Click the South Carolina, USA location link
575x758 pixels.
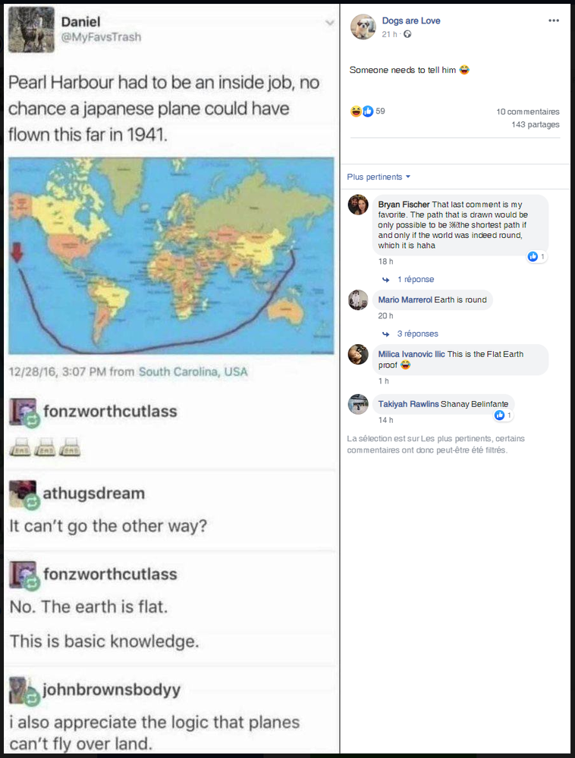coord(193,371)
